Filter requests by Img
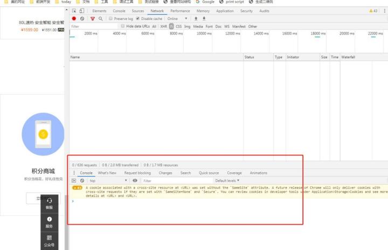Screen dimensions: 388x250 pyautogui.click(x=188, y=26)
